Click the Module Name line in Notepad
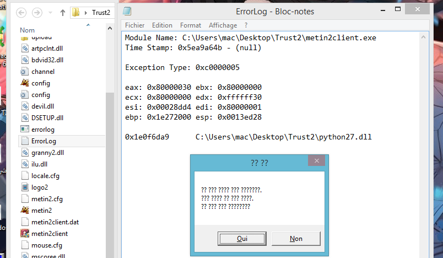This screenshot has height=258, width=443. pyautogui.click(x=250, y=38)
